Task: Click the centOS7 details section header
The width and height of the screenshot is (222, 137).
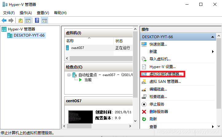Action: [x=98, y=101]
